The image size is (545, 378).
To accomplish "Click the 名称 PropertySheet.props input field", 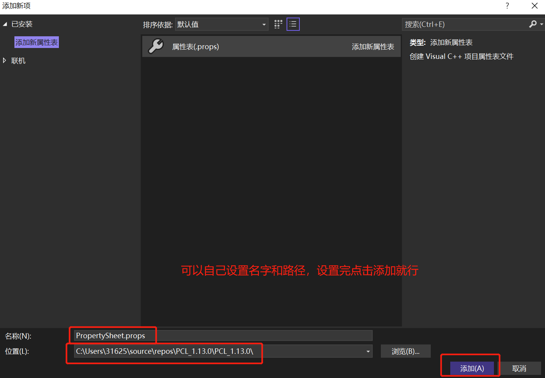I will coord(223,335).
